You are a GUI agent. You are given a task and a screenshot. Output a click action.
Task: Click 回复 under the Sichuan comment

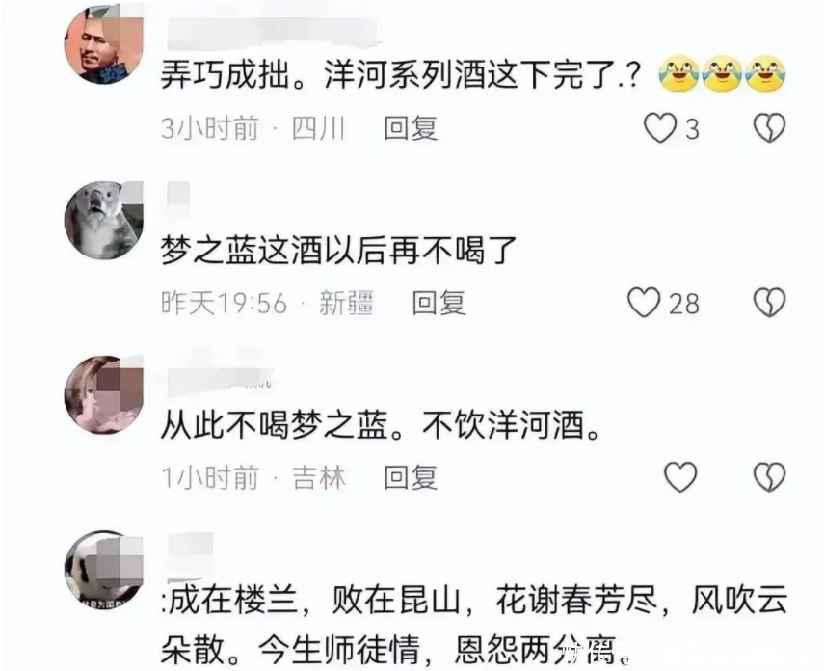[411, 128]
